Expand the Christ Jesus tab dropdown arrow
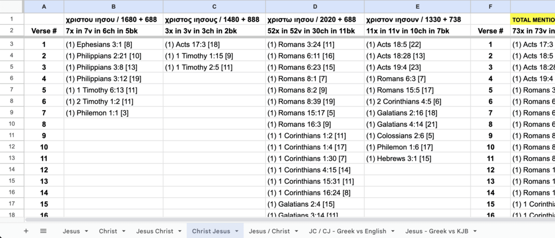 (237, 231)
